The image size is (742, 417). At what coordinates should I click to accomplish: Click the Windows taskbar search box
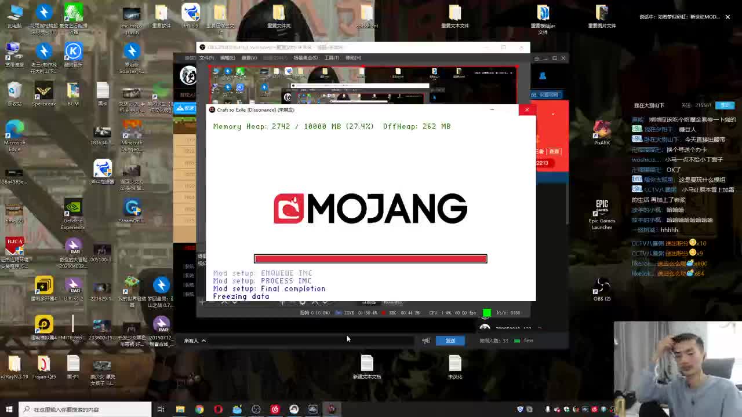pyautogui.click(x=85, y=409)
